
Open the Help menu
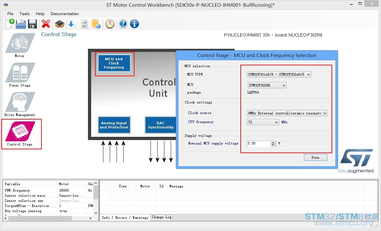40,13
